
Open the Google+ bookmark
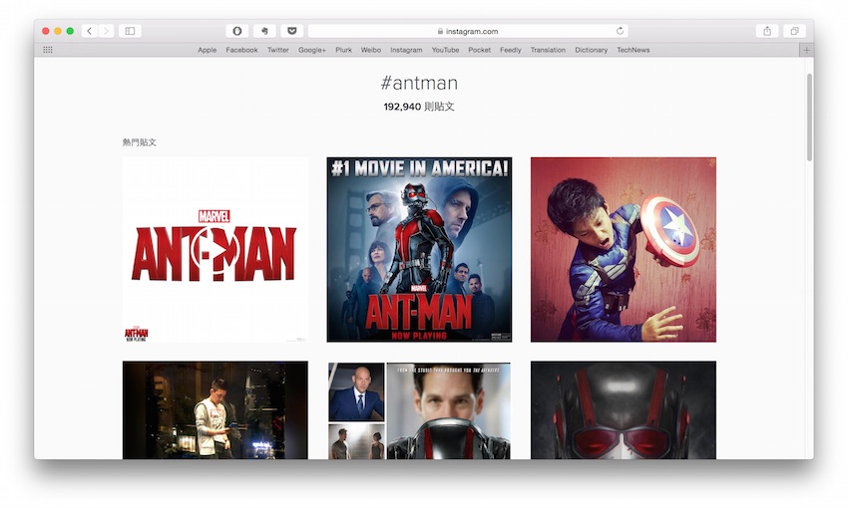(312, 50)
